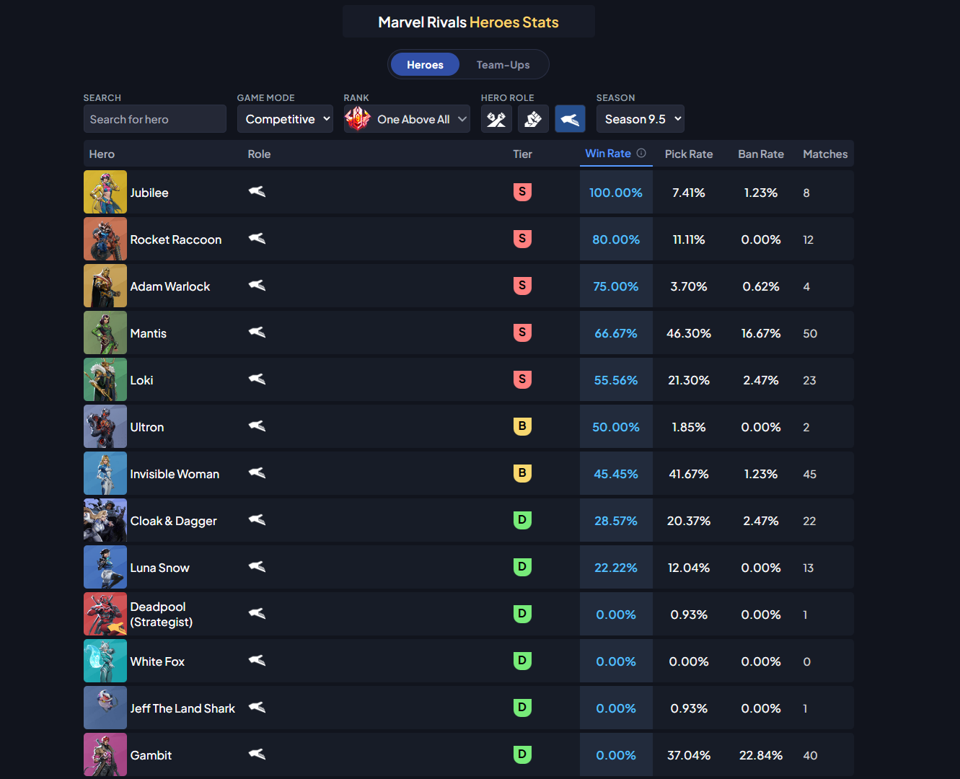This screenshot has height=779, width=960.
Task: Sort the table by Ban Rate
Action: pos(761,154)
